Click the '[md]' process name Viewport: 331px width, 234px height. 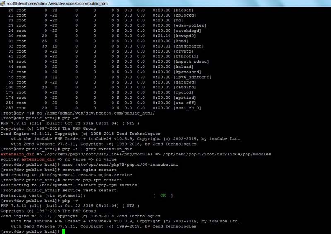coord(178,21)
